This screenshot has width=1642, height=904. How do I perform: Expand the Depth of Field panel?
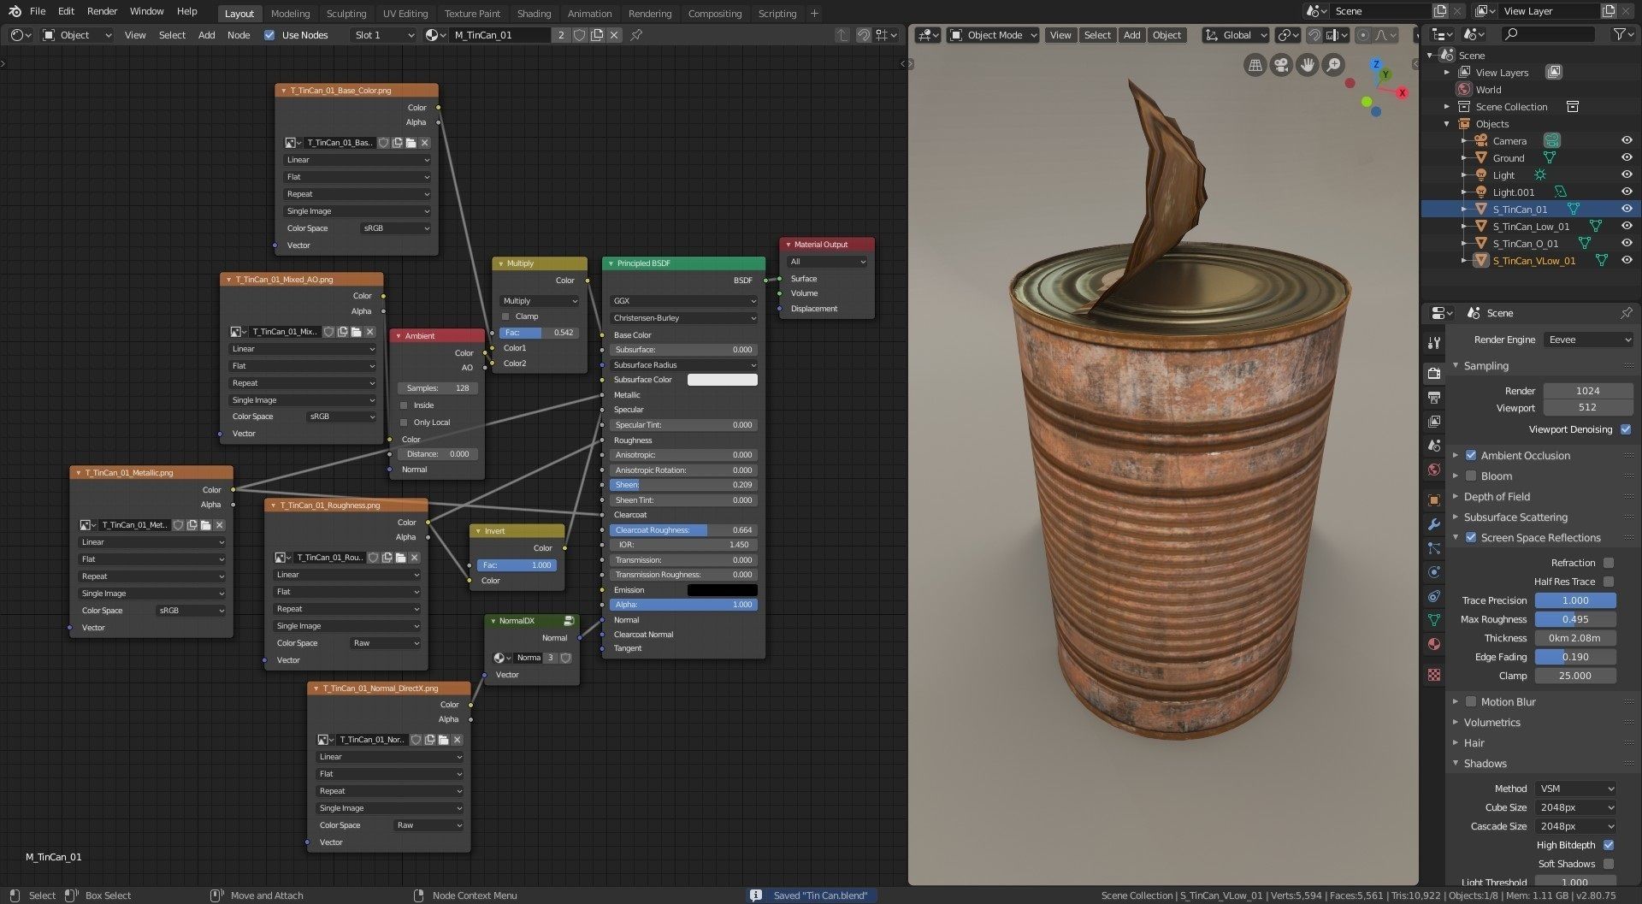1497,497
